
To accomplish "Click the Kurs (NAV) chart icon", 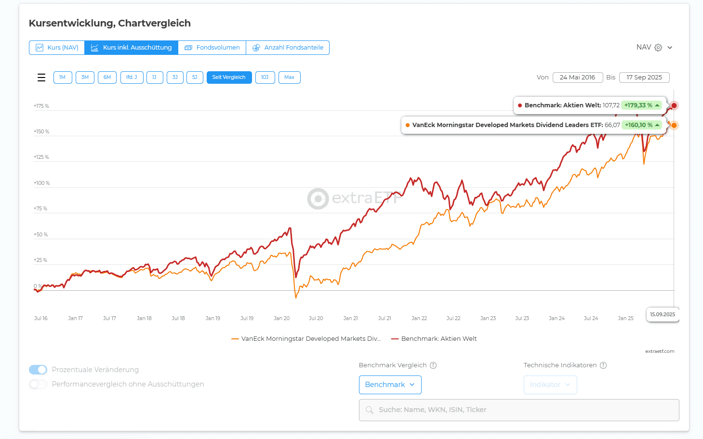I will [x=40, y=48].
